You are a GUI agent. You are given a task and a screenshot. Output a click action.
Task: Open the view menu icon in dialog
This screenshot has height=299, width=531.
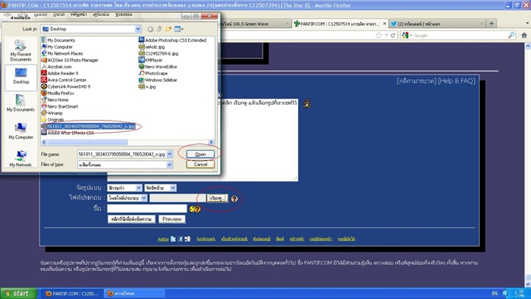(179, 29)
